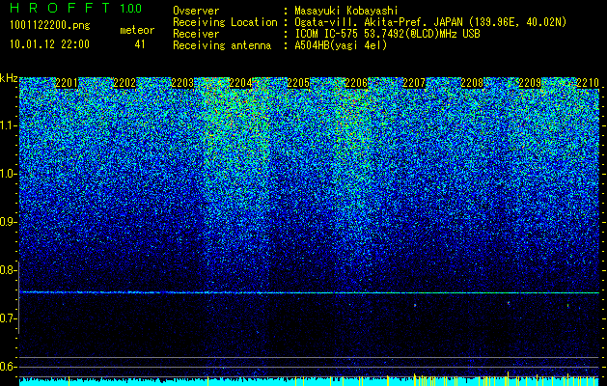Click the 0.8 frequency axis label
This screenshot has height=386, width=607.
tap(8, 270)
